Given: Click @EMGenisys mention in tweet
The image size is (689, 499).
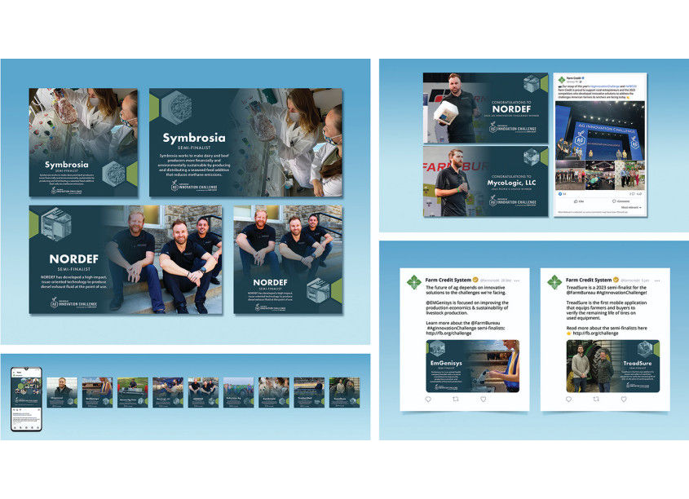Looking at the screenshot, I should coord(440,302).
